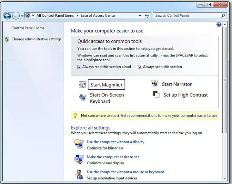Click icon for computer without a display
Screen dimensions: 232x184
79,144
